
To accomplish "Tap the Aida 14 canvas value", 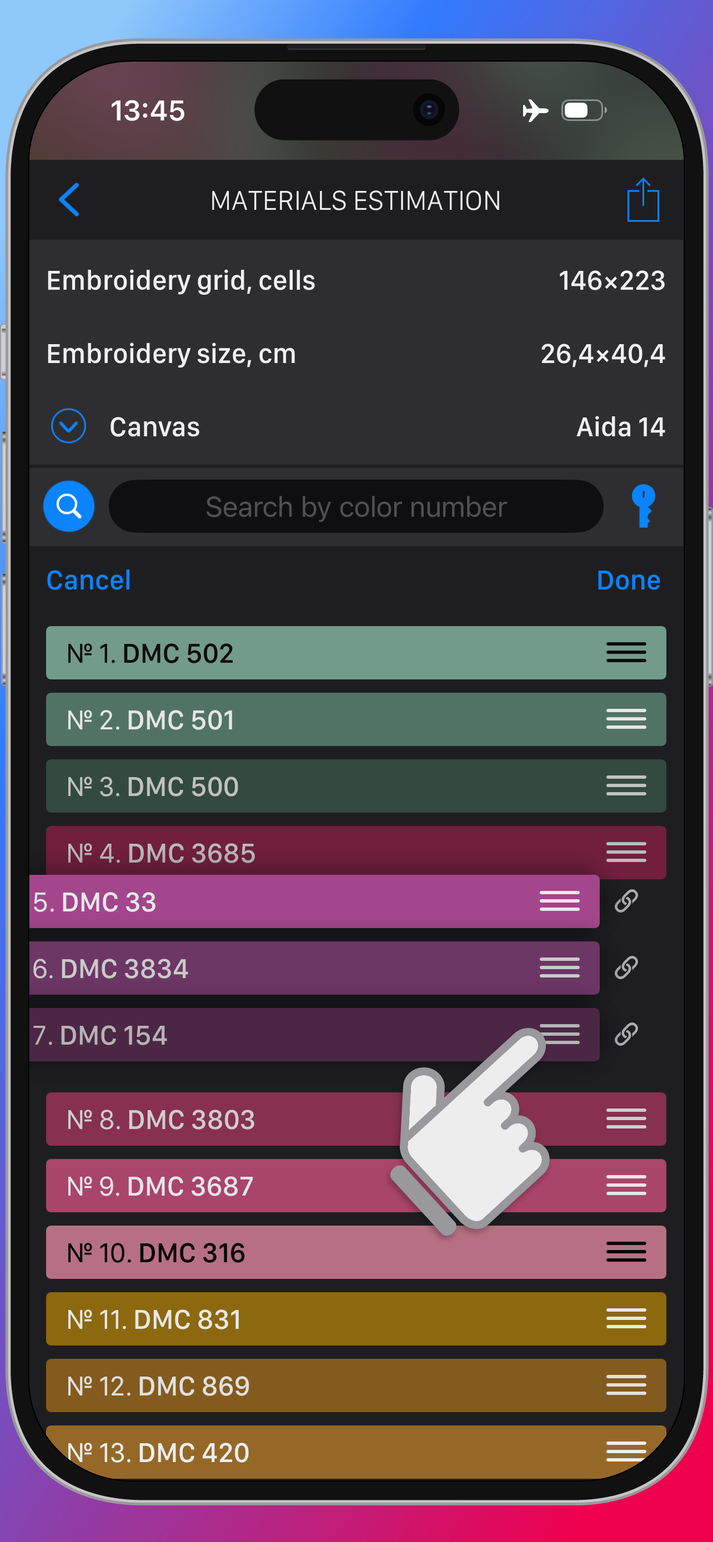I will pos(620,427).
